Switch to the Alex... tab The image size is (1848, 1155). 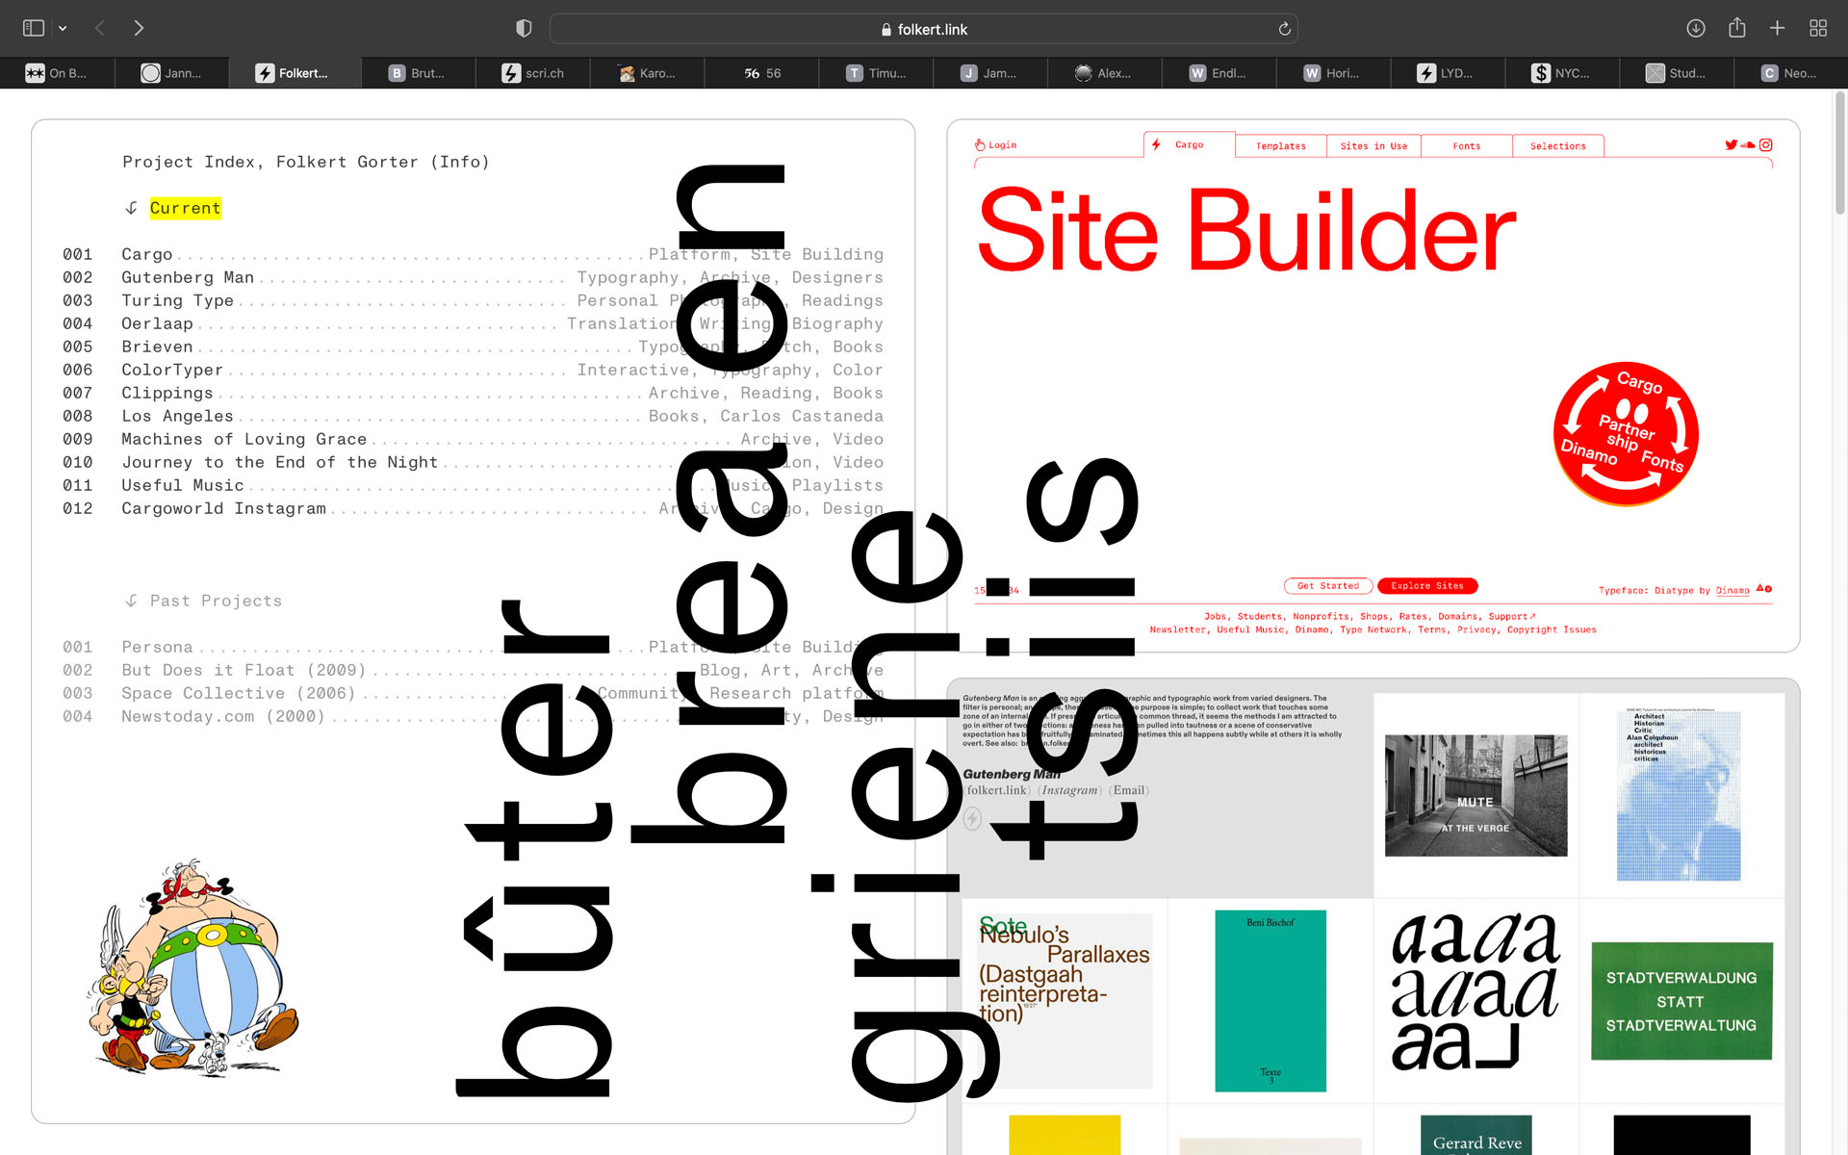pyautogui.click(x=1104, y=73)
